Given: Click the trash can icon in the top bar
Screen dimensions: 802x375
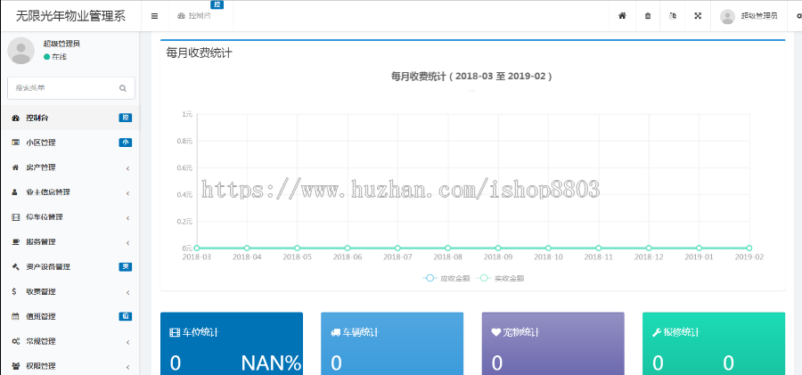Looking at the screenshot, I should pyautogui.click(x=648, y=16).
